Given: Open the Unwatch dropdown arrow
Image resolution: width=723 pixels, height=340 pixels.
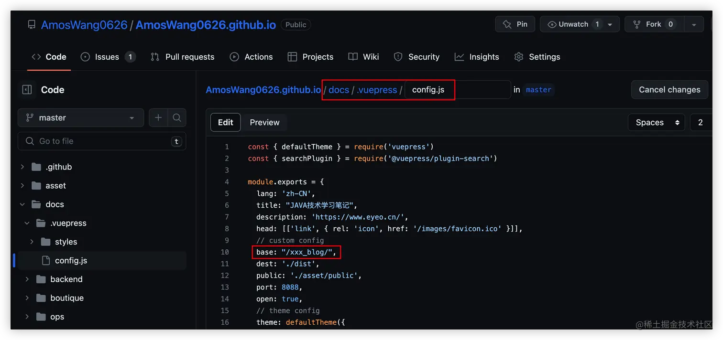Looking at the screenshot, I should tap(610, 24).
